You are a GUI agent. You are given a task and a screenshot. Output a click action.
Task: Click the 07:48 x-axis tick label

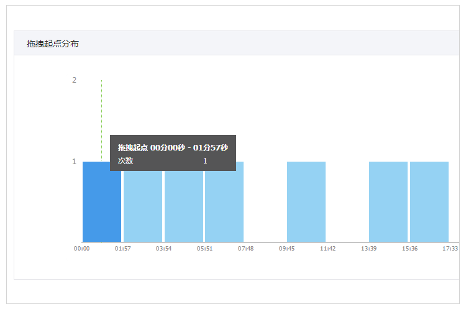coord(245,249)
